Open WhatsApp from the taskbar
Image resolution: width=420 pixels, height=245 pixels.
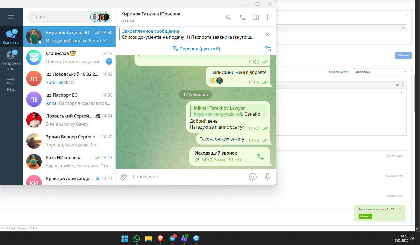[x=137, y=239]
